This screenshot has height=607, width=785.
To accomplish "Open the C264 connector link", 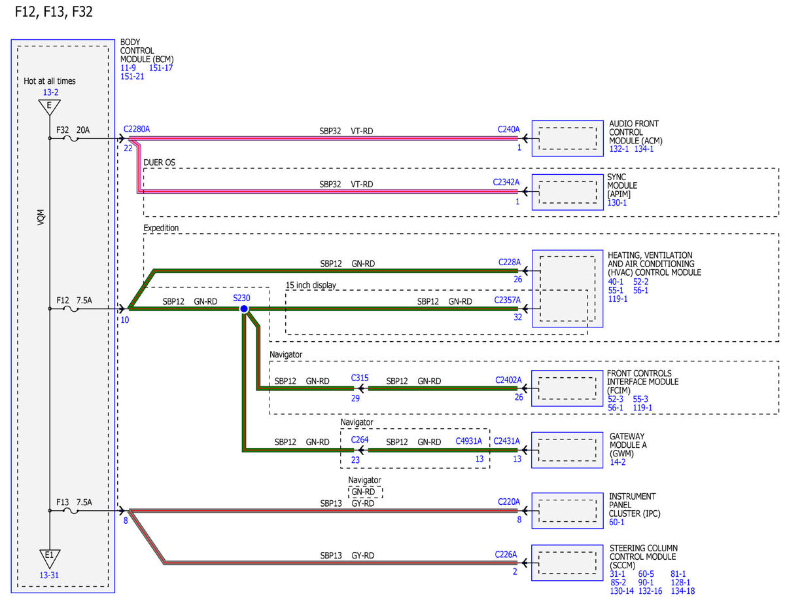I will click(360, 441).
